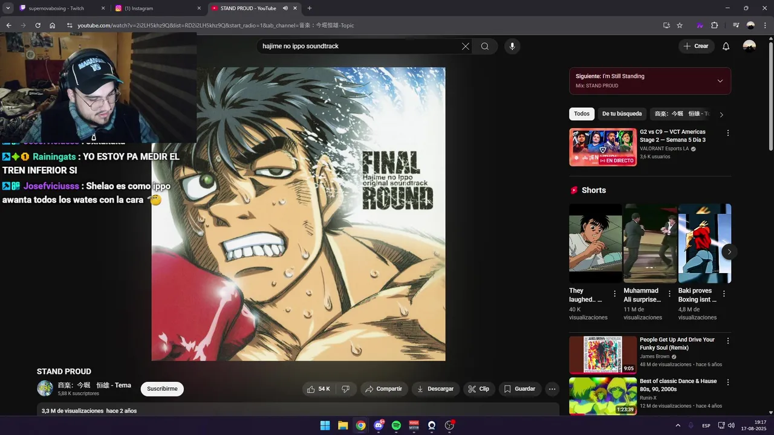Expand the video description with view count
This screenshot has width=774, height=435.
[296, 410]
